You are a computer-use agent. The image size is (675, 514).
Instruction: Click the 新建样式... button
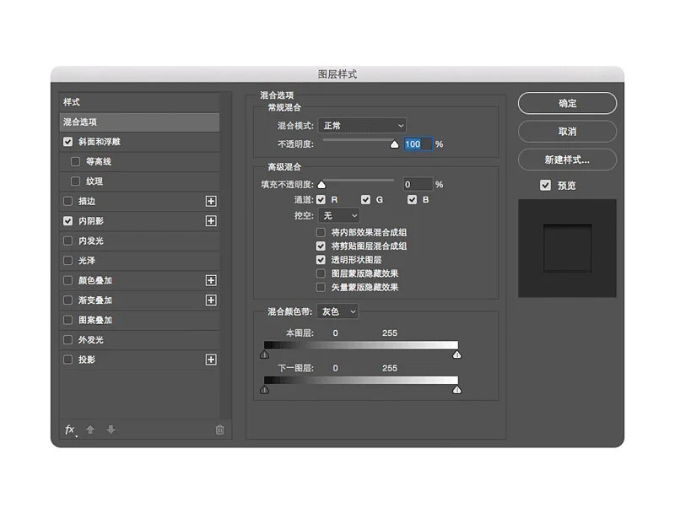point(567,160)
